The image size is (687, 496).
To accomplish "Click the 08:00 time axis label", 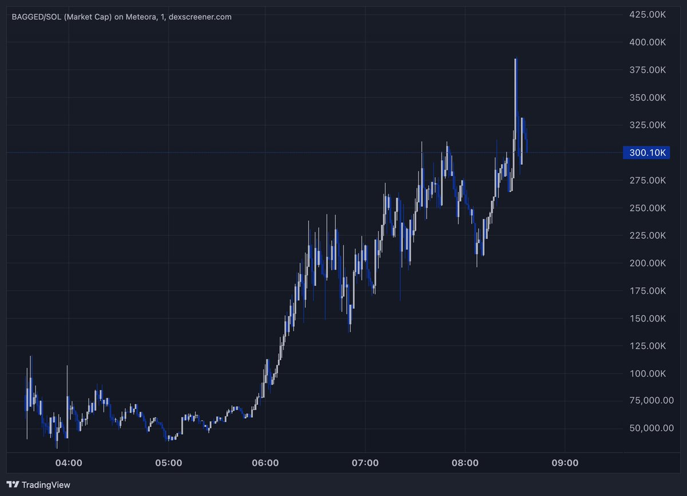I will click(465, 462).
